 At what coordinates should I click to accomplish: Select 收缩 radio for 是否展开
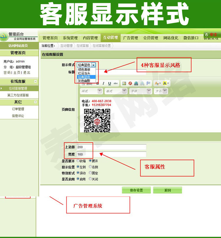pos(78,161)
